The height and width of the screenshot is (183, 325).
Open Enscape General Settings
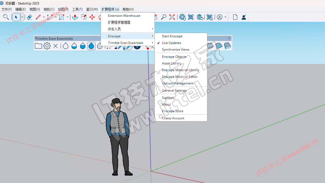(181, 91)
